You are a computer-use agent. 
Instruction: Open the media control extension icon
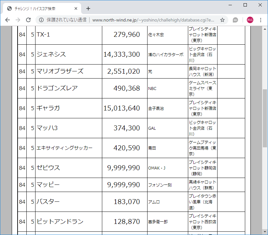[235, 20]
